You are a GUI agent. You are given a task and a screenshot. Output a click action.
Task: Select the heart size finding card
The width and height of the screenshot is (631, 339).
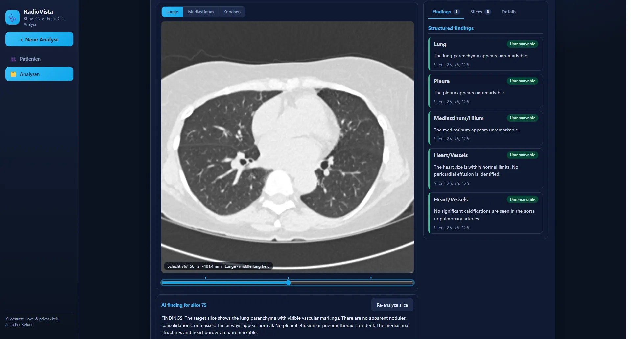[x=485, y=169]
